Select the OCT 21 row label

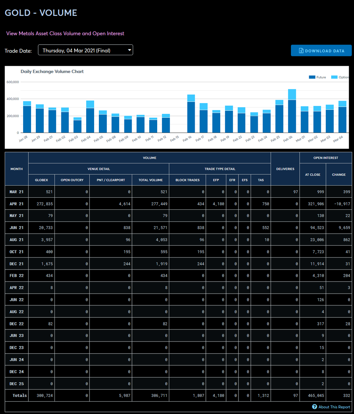coord(17,252)
